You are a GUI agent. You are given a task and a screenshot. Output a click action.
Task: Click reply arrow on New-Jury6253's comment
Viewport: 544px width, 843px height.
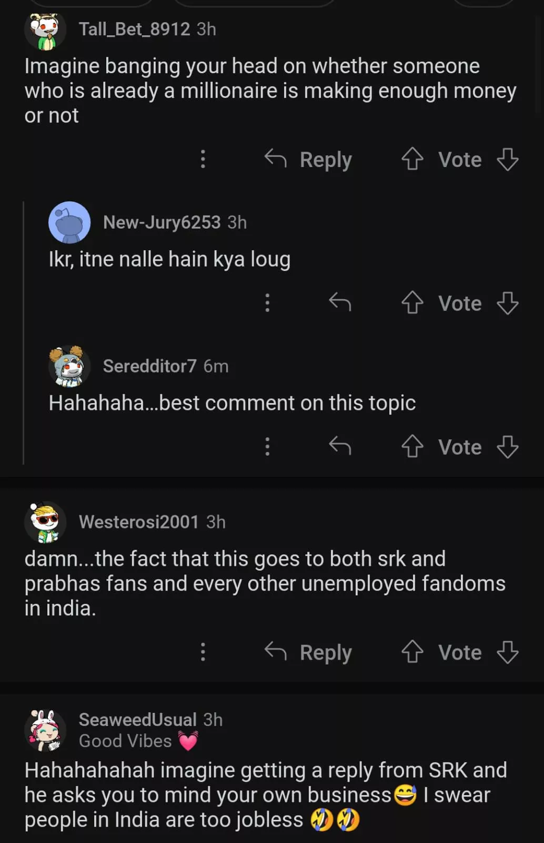click(340, 302)
